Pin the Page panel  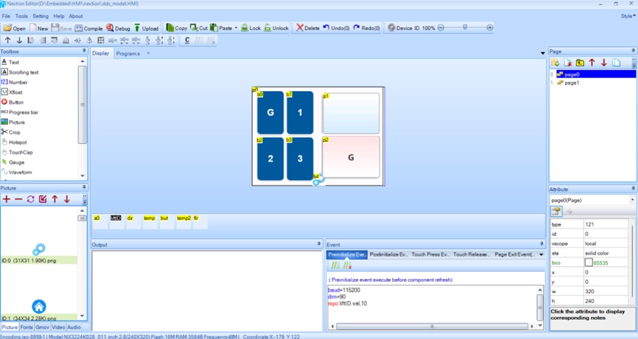[x=633, y=51]
